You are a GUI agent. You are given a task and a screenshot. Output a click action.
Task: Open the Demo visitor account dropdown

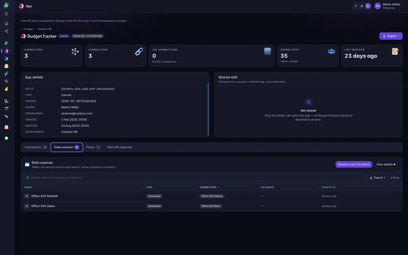[389, 6]
